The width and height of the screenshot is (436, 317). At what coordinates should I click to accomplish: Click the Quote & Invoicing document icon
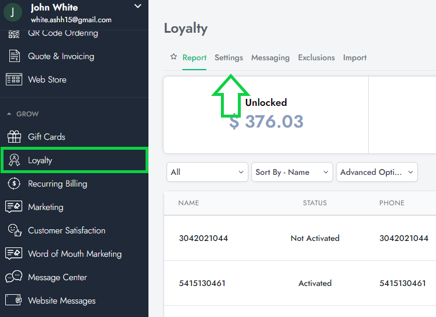point(14,56)
